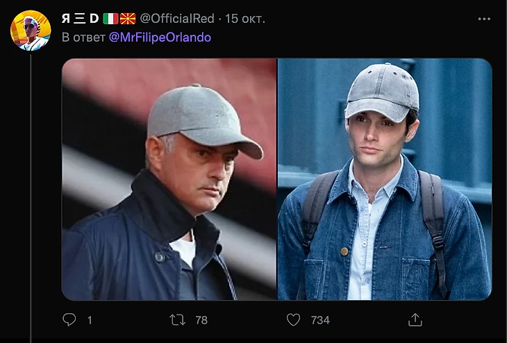The width and height of the screenshot is (507, 343).
Task: Click the reply speech bubble icon
Action: pyautogui.click(x=69, y=319)
